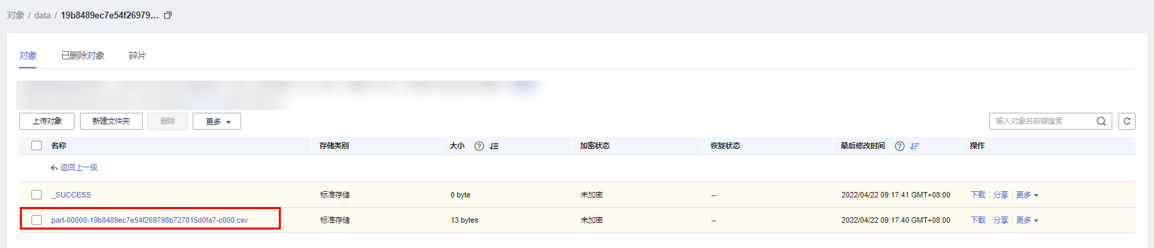Open the part-00000 csv file link
This screenshot has width=1154, height=248.
[149, 220]
